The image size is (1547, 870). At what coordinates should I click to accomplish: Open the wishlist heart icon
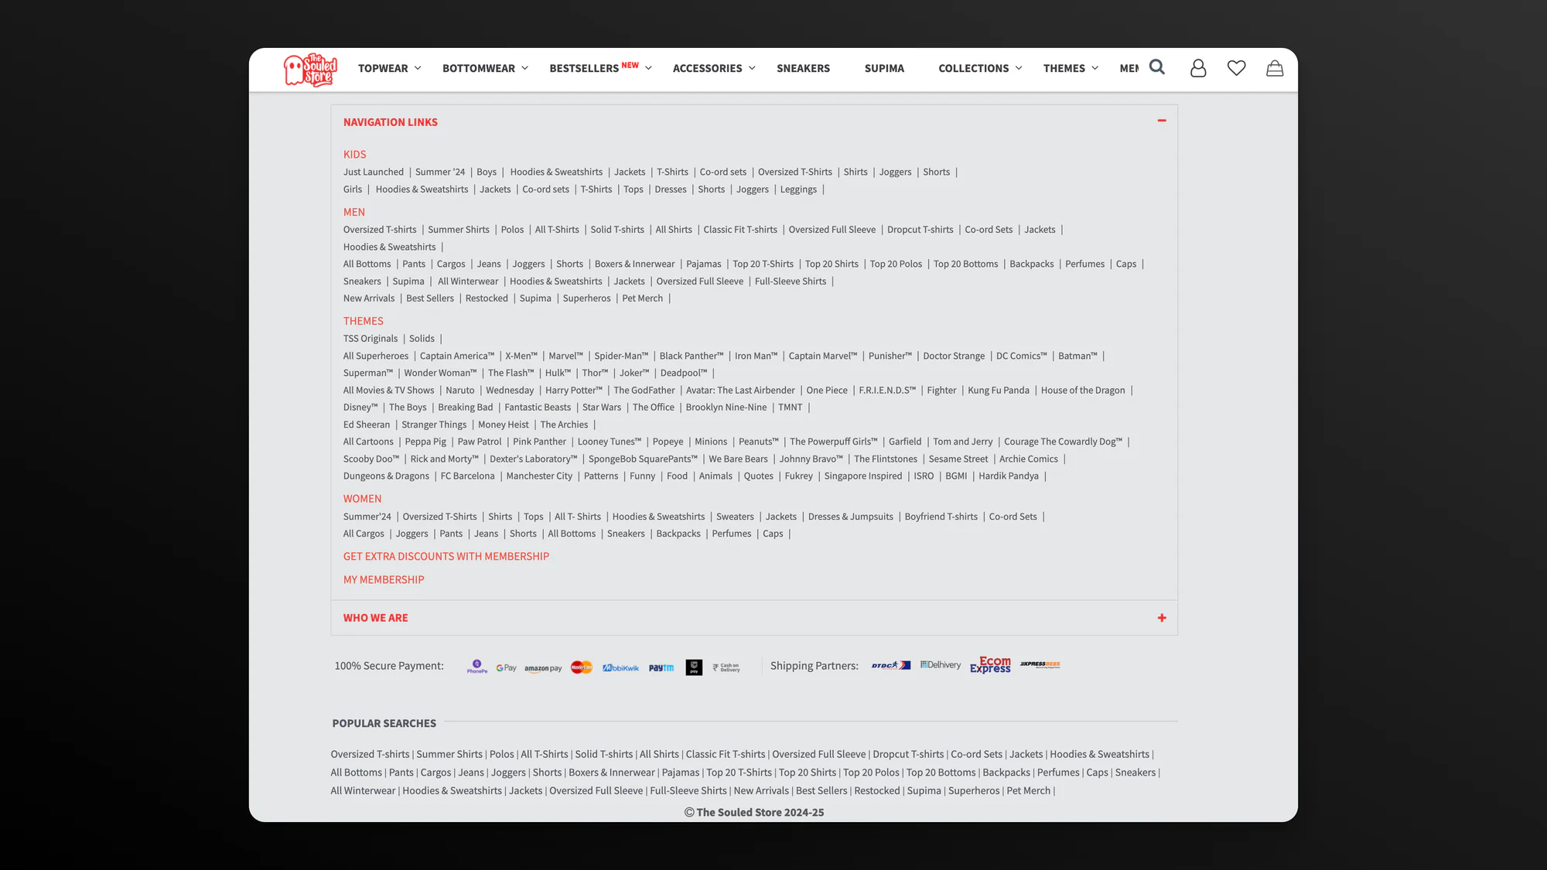tap(1237, 68)
